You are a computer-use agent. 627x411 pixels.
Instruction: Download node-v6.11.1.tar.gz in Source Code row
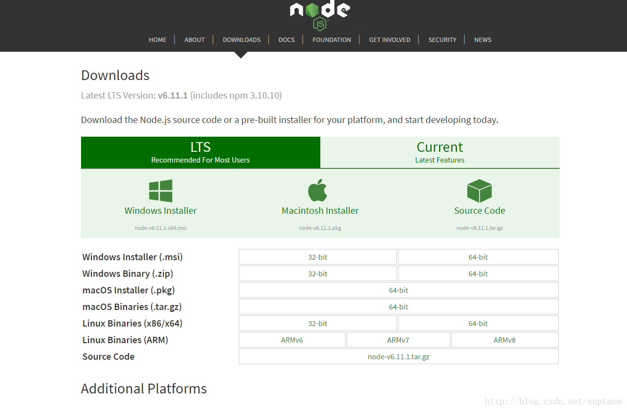[398, 356]
